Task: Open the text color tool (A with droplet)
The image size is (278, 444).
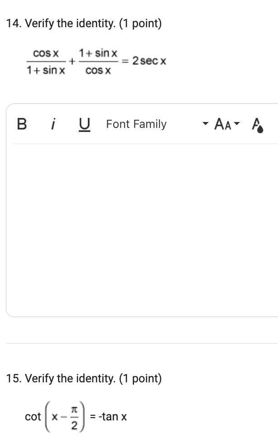Action: point(257,125)
